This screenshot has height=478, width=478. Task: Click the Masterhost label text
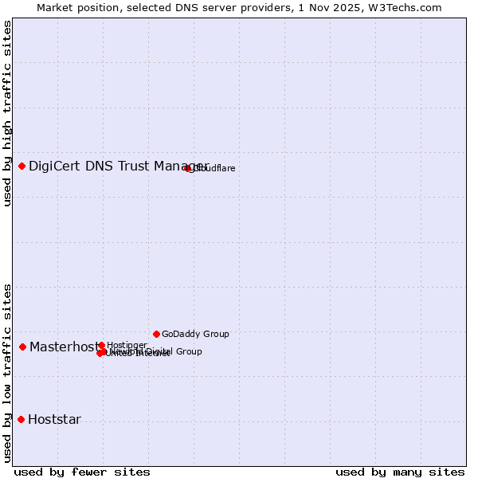[65, 347]
